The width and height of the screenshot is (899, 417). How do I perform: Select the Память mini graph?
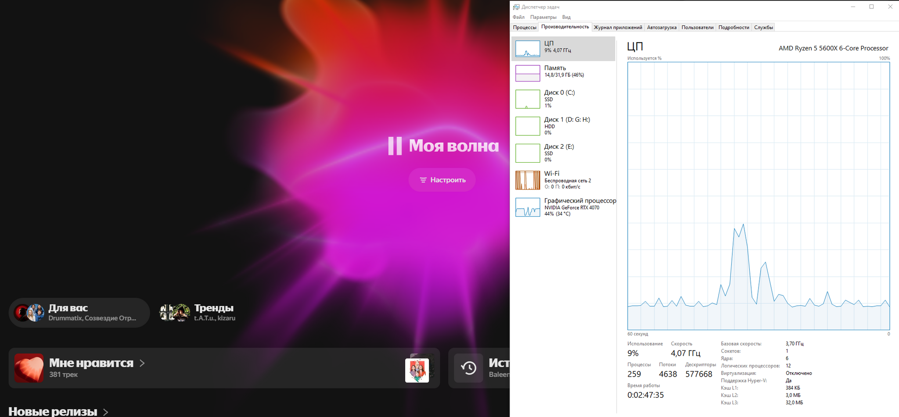[x=527, y=73]
